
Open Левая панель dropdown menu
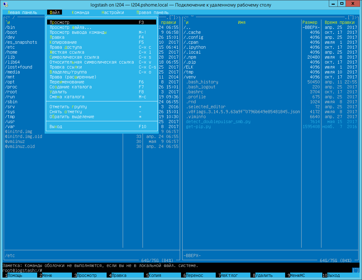click(22, 12)
